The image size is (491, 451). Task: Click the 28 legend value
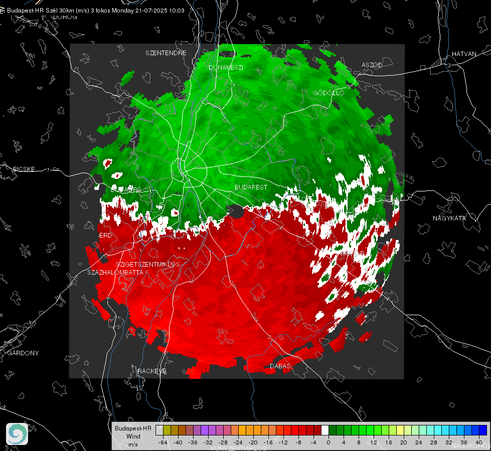434,442
